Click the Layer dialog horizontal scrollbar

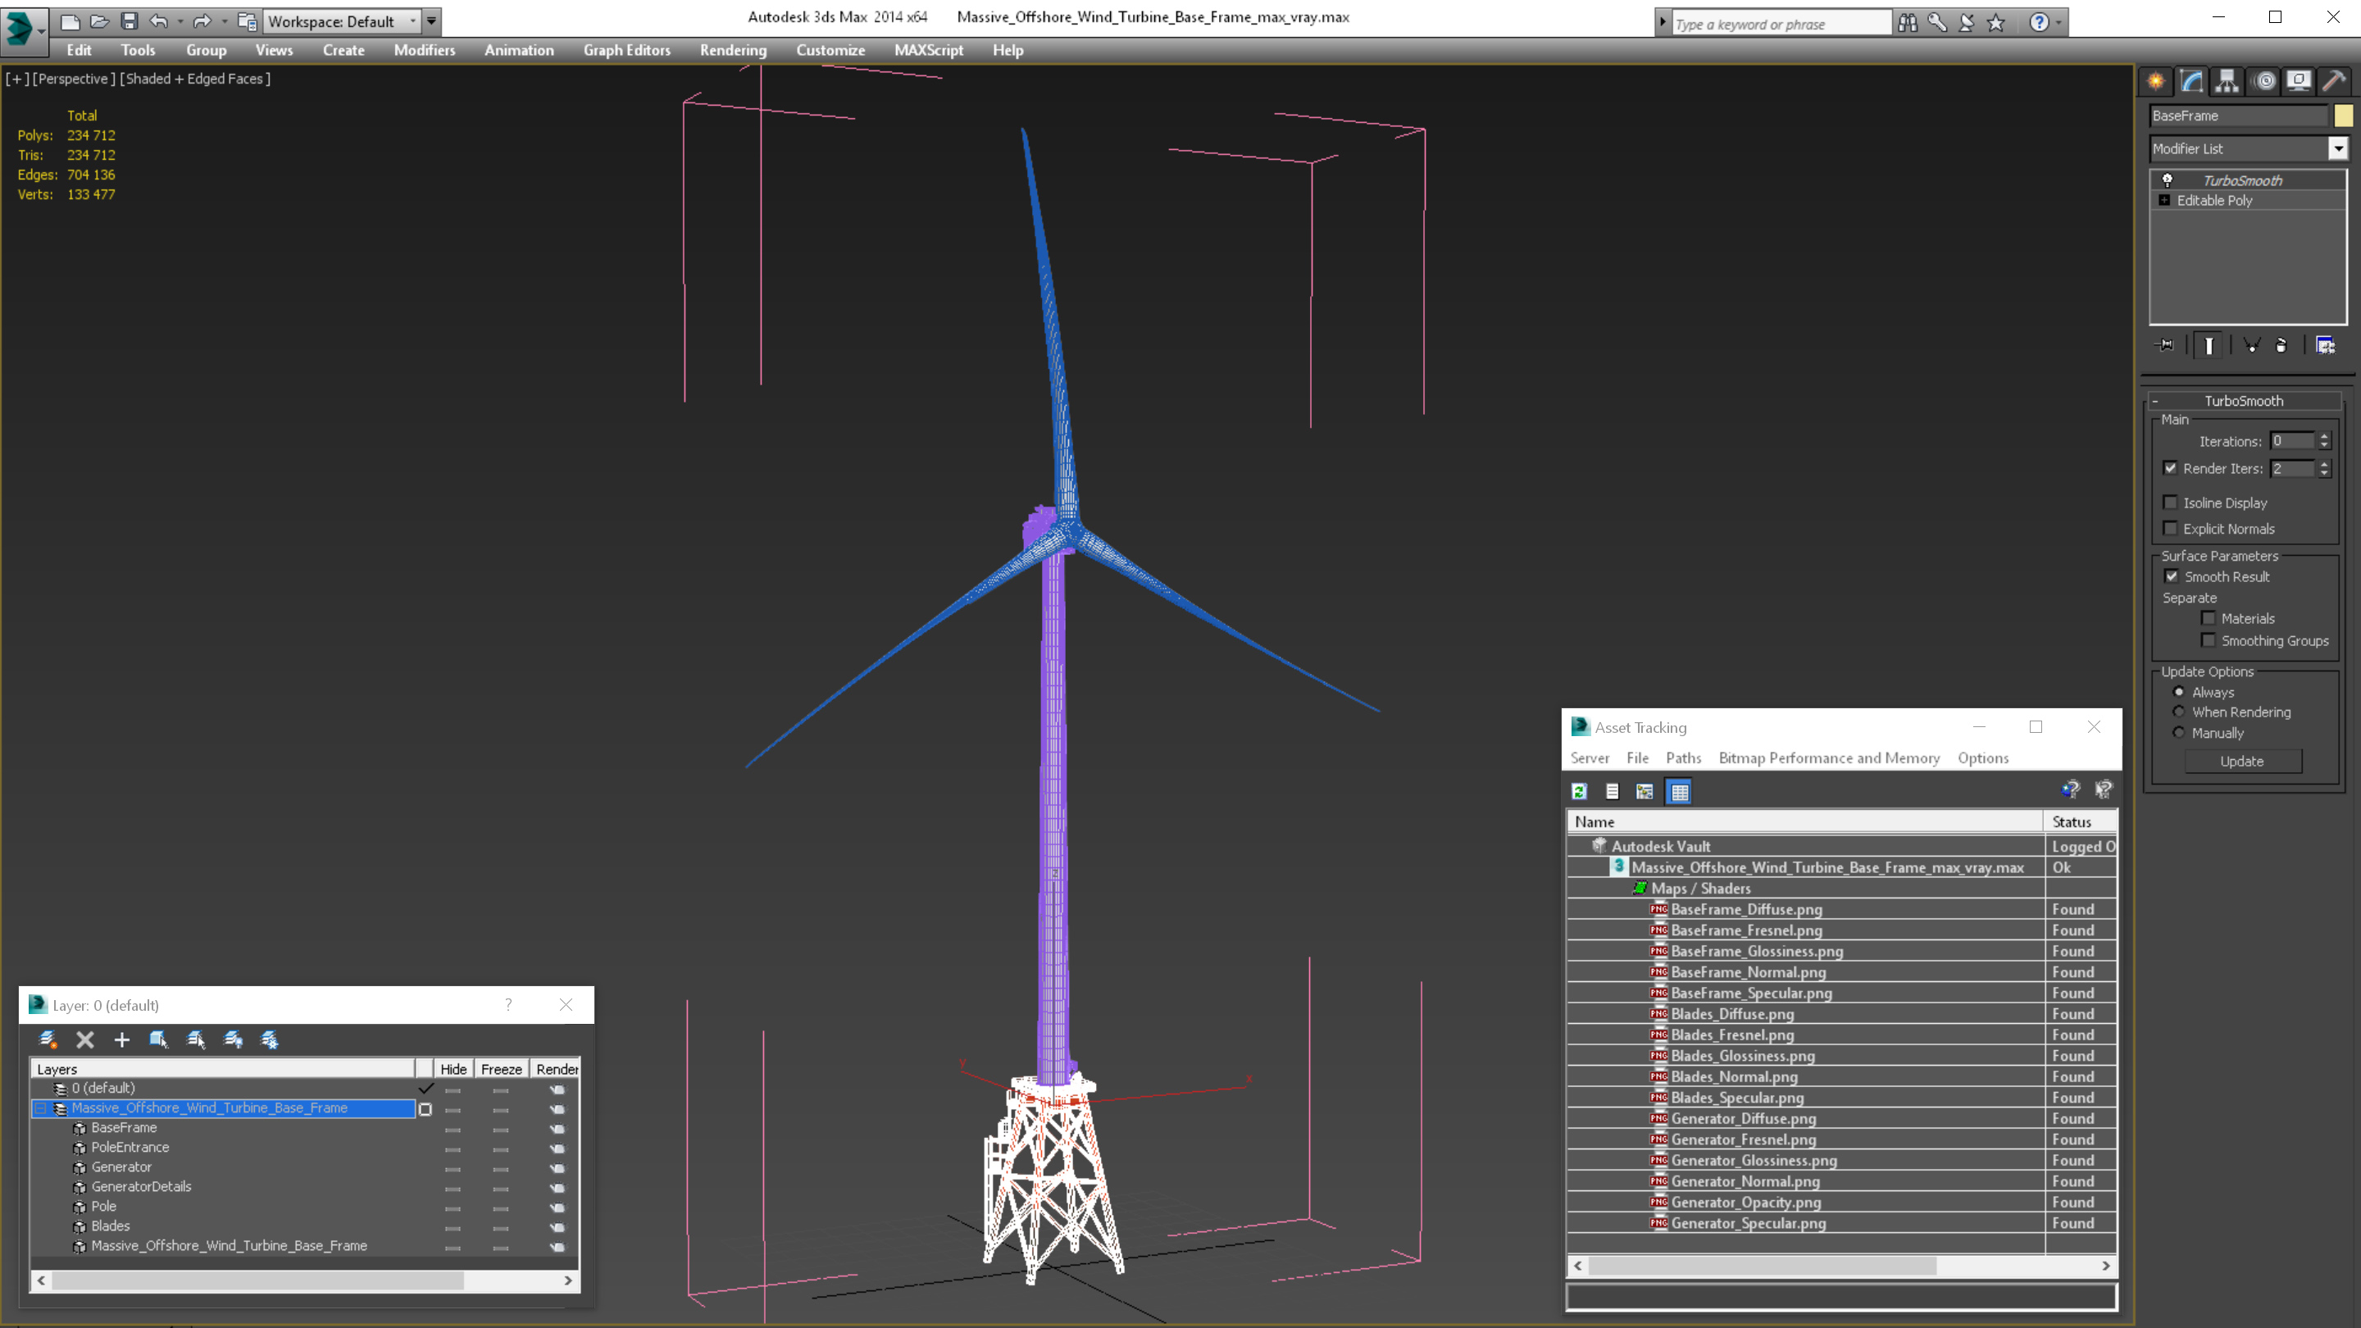coord(304,1280)
